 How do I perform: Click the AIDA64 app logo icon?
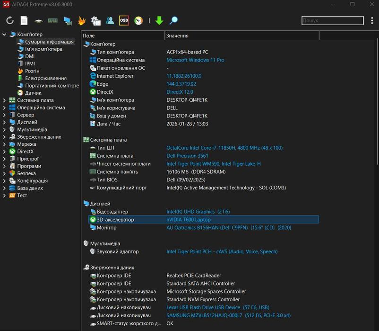click(x=6, y=4)
